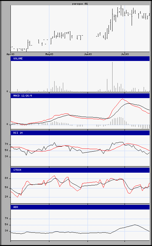Click the Jun03 date axis label
Viewport: 152px width, 246px height.
(x=88, y=54)
